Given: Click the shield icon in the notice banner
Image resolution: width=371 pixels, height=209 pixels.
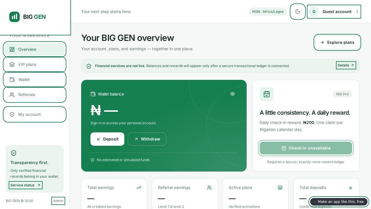Looking at the screenshot, I should [89, 66].
